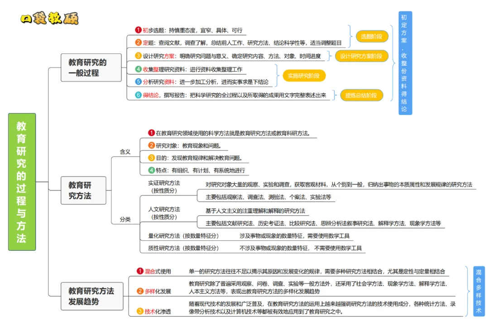Click 主要包括文献研究法、历史考证法 line
Image resolution: width=489 pixels, height=321 pixels.
pos(323,223)
